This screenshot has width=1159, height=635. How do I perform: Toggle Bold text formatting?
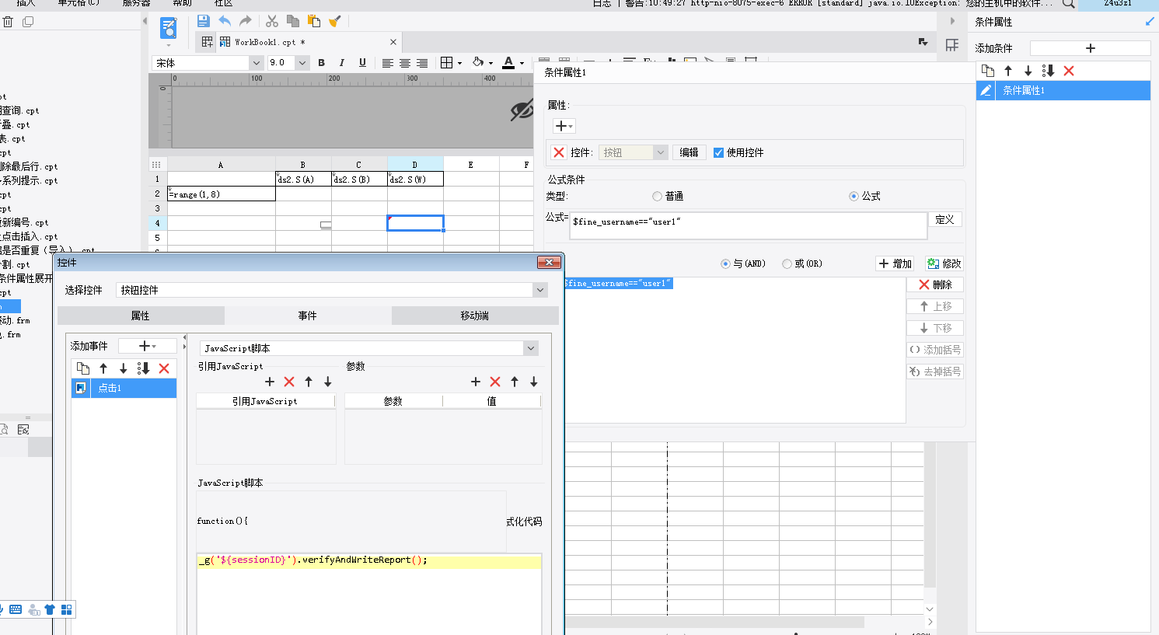click(x=321, y=63)
